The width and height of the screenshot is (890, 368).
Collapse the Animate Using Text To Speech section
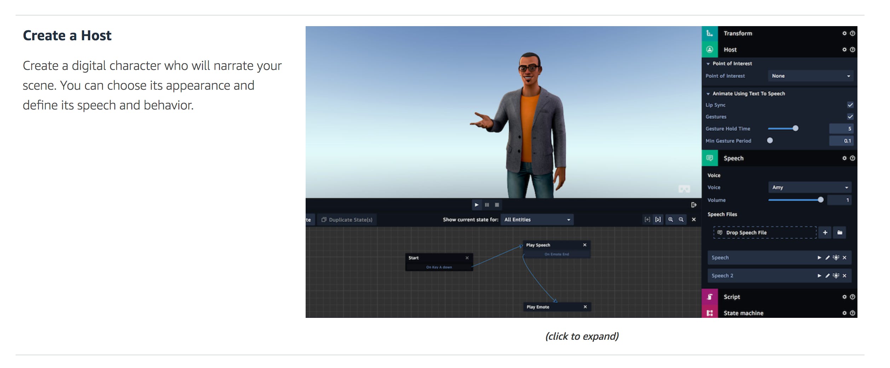pyautogui.click(x=708, y=94)
